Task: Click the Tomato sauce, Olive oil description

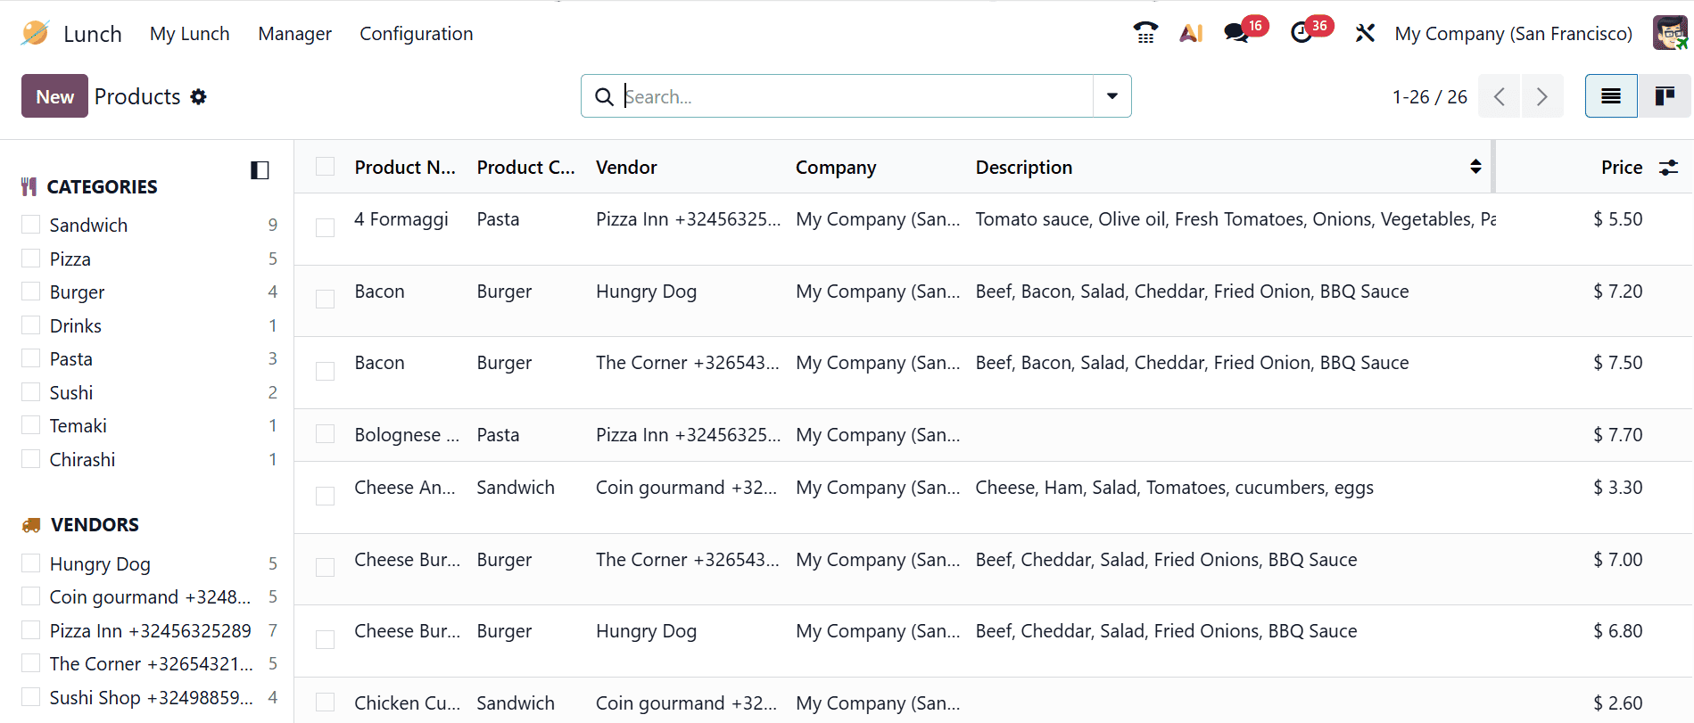Action: pos(1235,219)
